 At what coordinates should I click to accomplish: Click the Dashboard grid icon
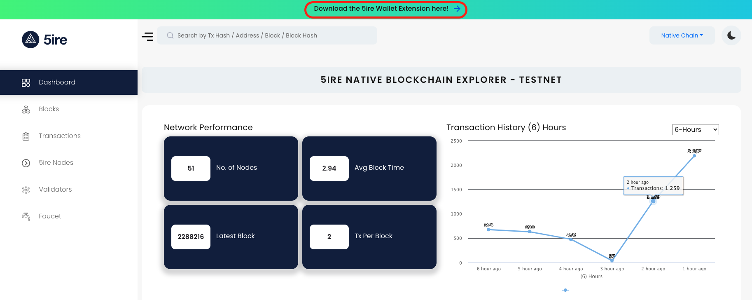(26, 82)
